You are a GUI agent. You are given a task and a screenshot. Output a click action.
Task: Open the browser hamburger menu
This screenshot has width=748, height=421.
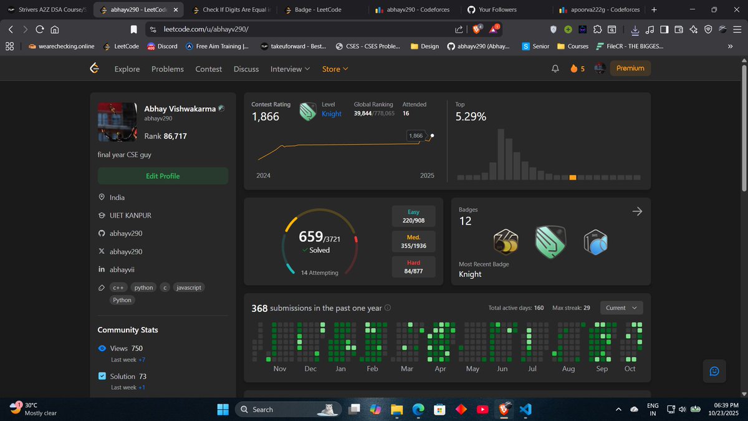click(x=738, y=29)
